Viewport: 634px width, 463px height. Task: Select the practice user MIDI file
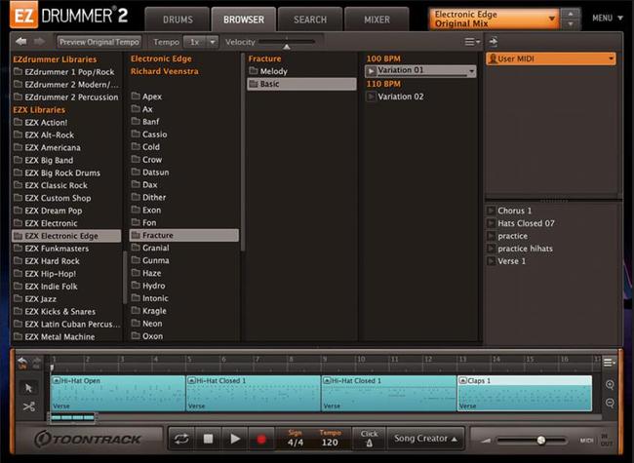tap(512, 236)
